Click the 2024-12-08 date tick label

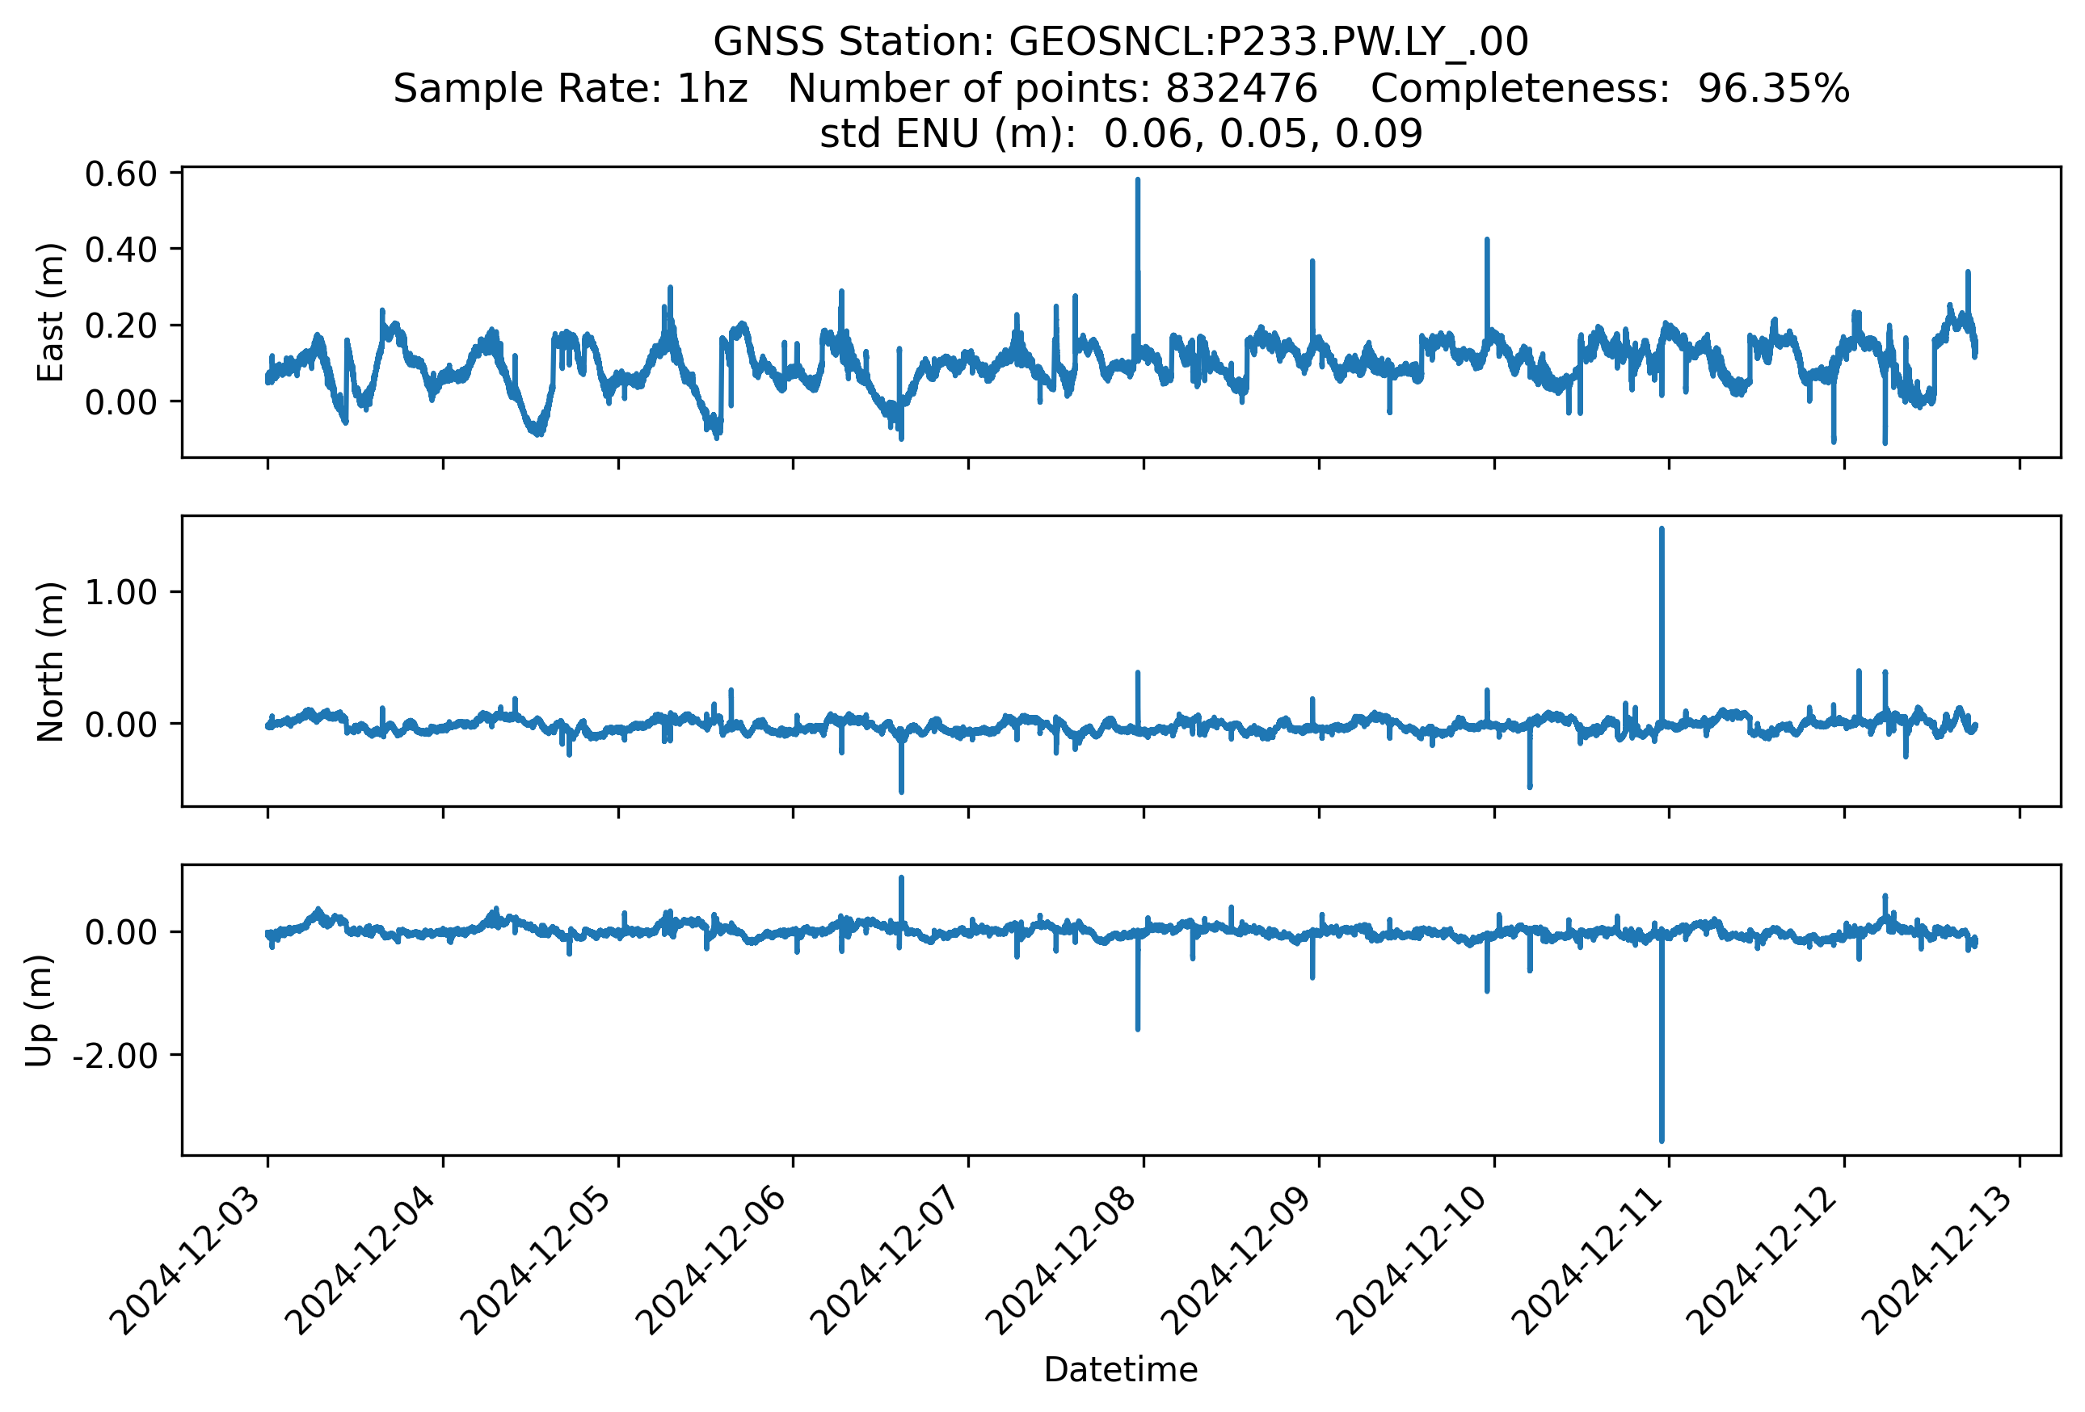pos(1068,1259)
